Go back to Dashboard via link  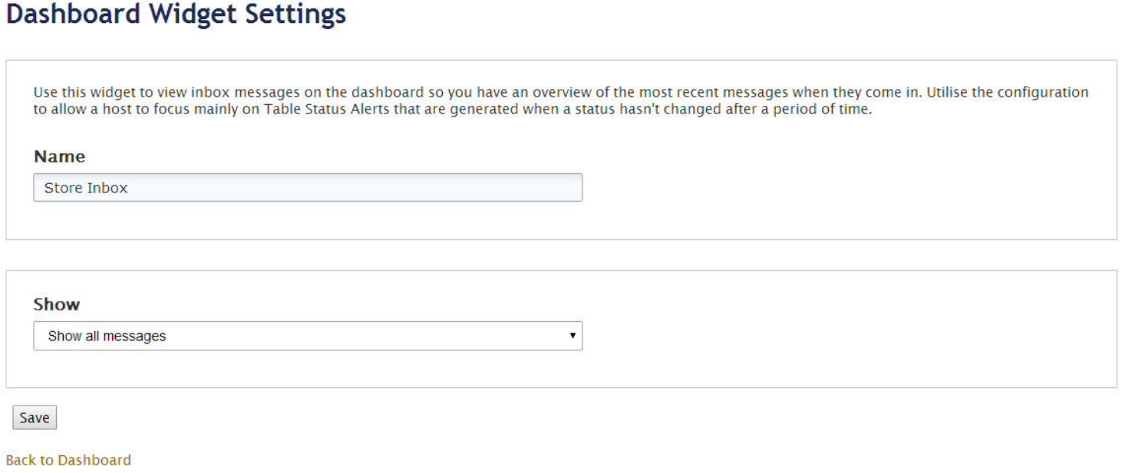click(68, 461)
